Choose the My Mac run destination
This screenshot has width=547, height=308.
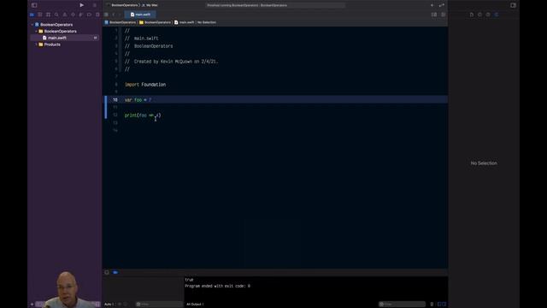150,5
